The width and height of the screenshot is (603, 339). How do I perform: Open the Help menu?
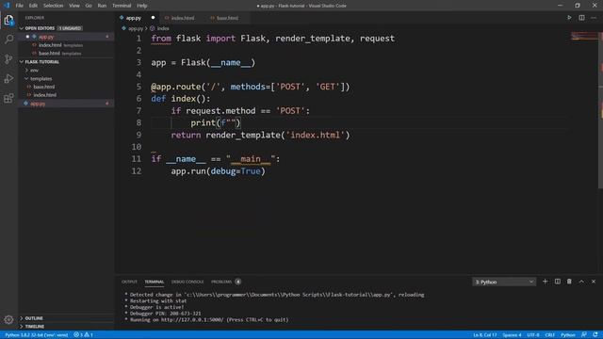pos(142,6)
